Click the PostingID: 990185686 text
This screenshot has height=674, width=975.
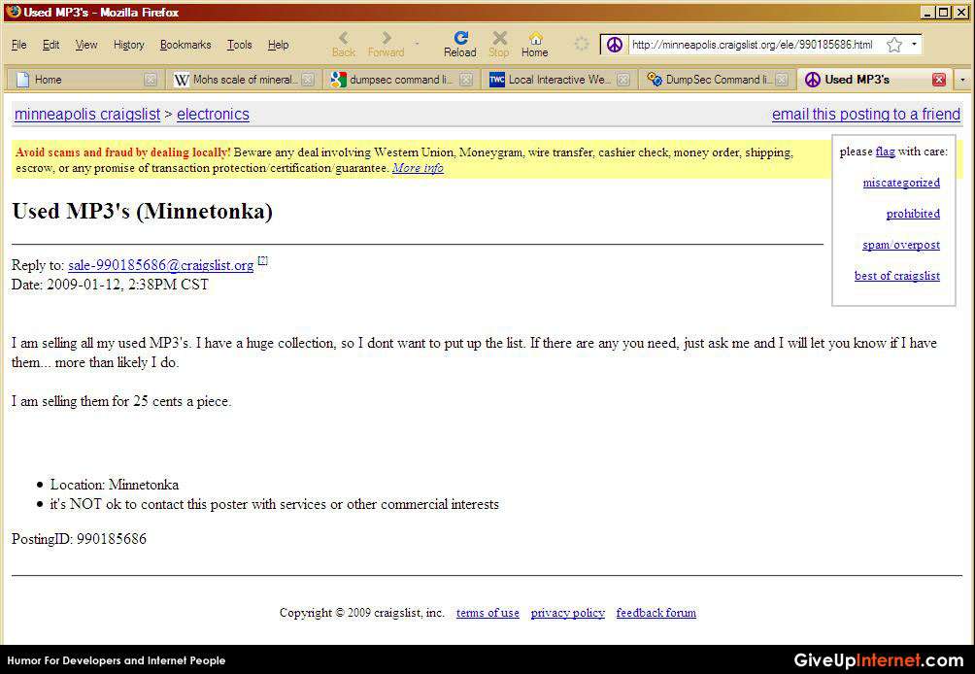(x=79, y=539)
